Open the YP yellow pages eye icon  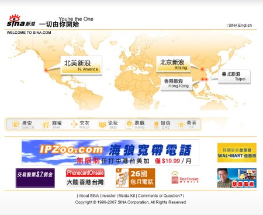181,125
